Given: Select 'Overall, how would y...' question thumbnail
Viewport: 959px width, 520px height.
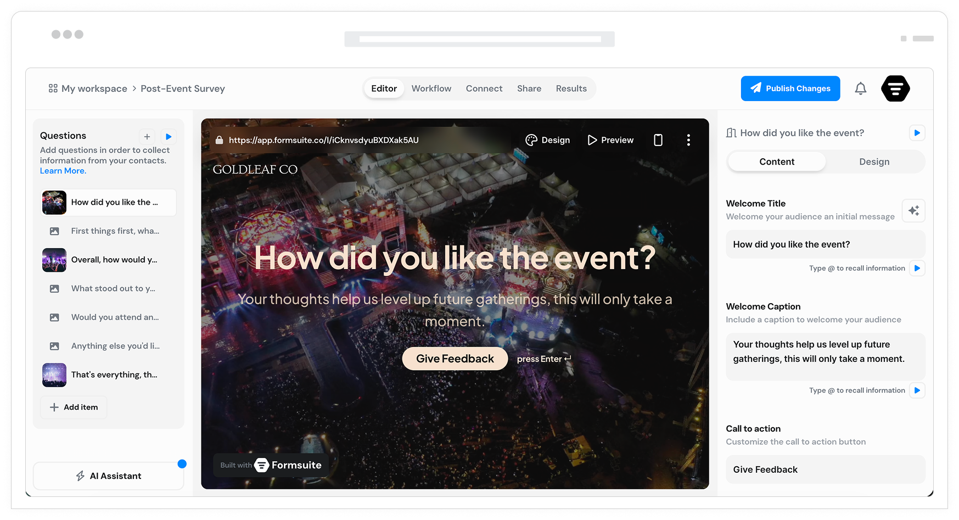Looking at the screenshot, I should click(54, 260).
